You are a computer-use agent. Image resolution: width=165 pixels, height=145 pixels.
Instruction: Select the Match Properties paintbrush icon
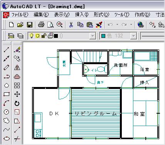[x=99, y=24]
